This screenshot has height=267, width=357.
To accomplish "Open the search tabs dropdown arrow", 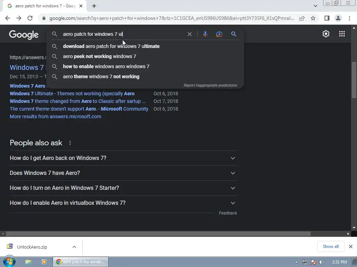I will pyautogui.click(x=315, y=6).
